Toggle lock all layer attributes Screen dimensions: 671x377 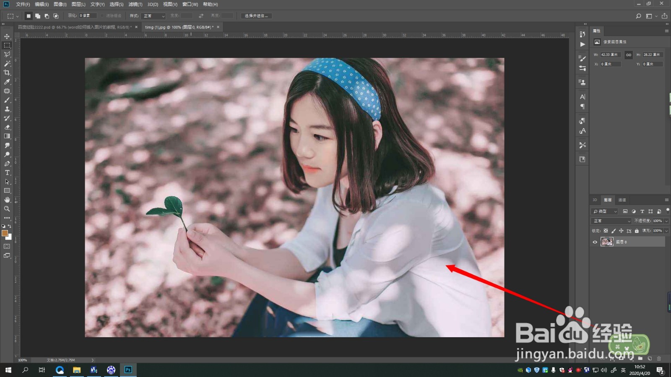(x=637, y=231)
